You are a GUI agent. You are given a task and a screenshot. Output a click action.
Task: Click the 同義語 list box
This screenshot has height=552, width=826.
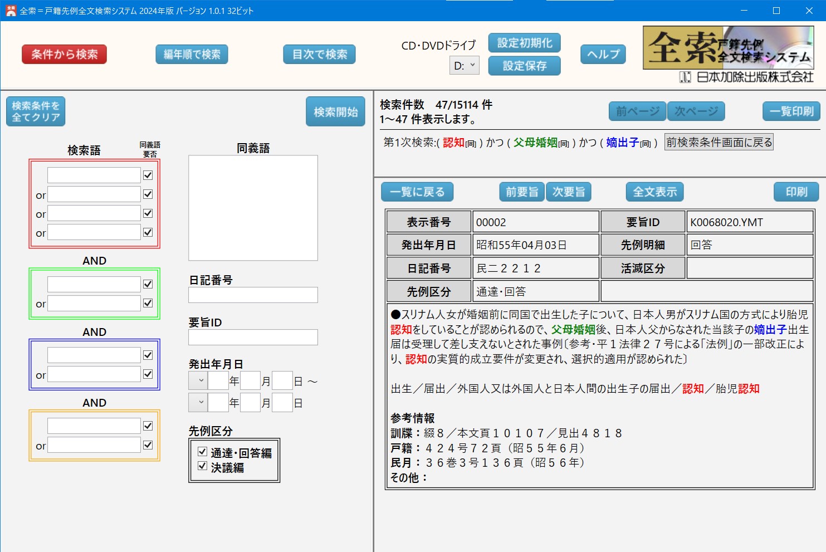point(253,208)
